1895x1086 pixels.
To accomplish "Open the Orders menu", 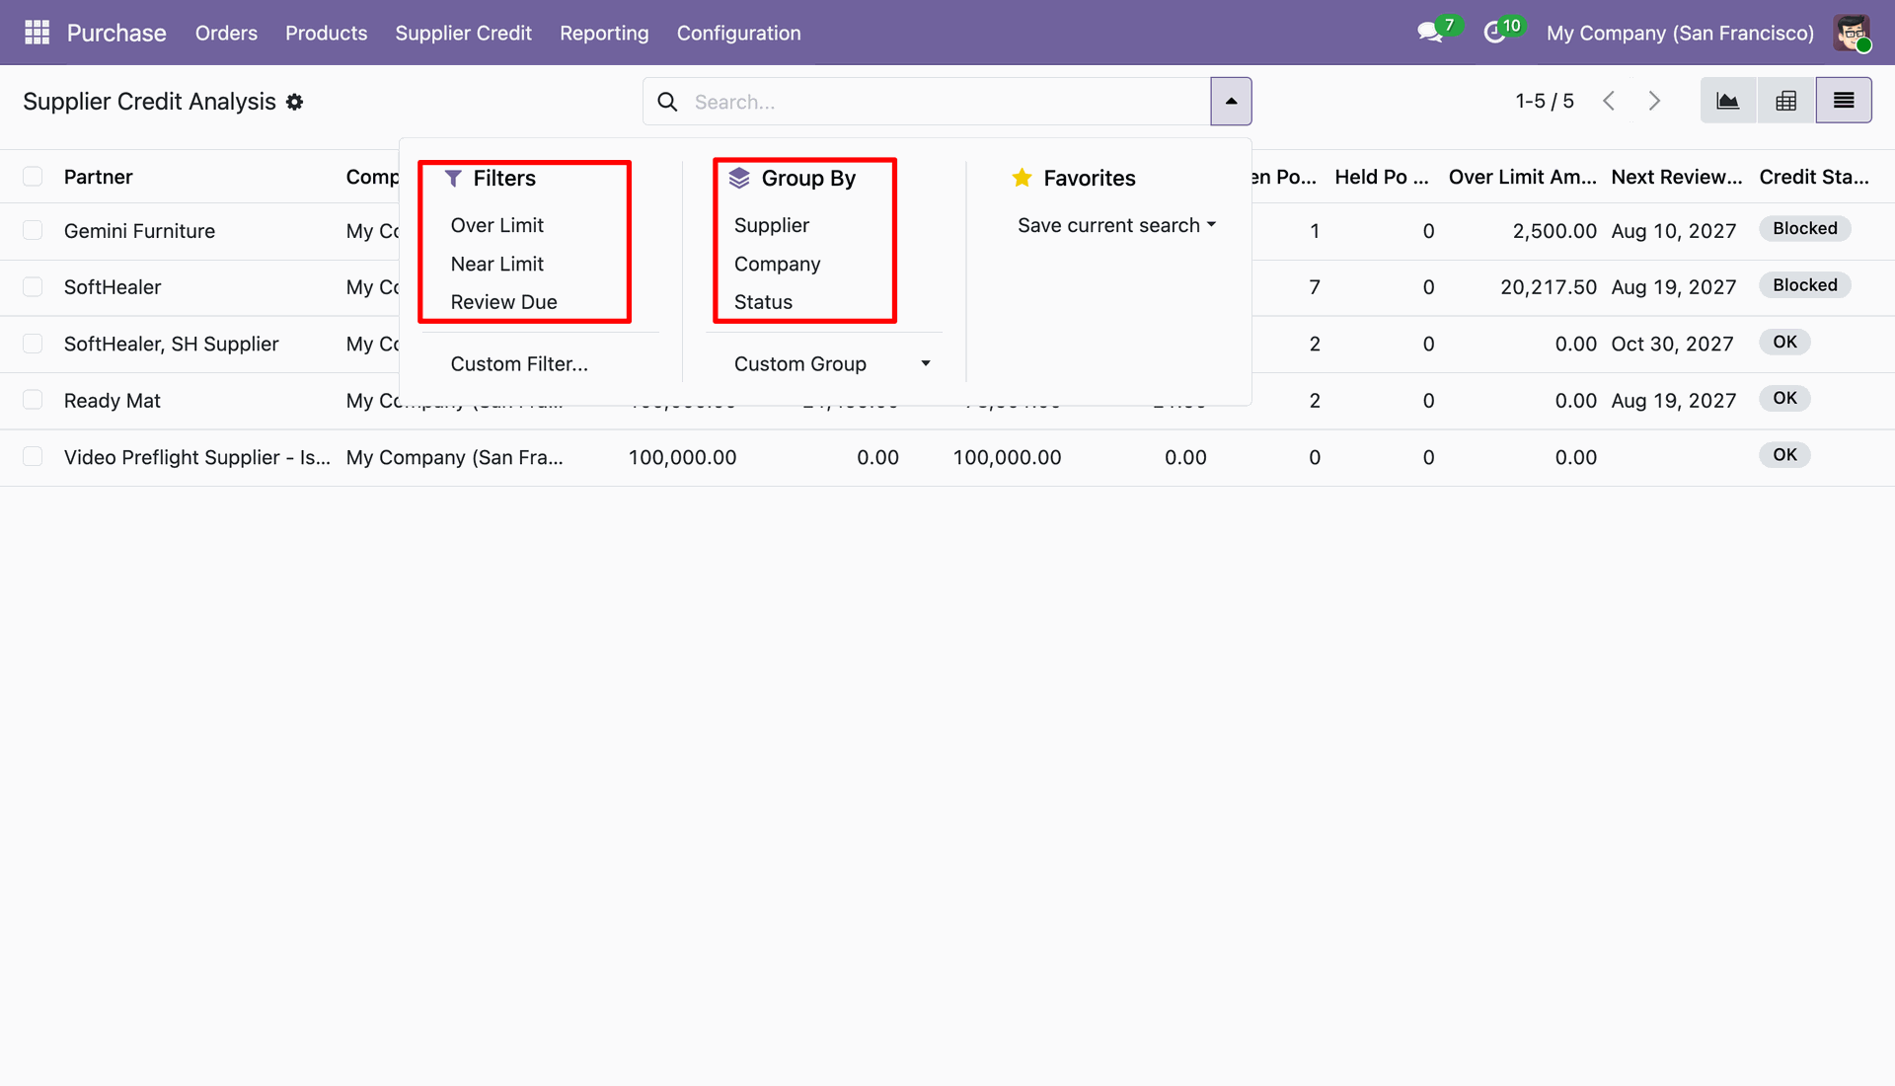I will tap(226, 33).
